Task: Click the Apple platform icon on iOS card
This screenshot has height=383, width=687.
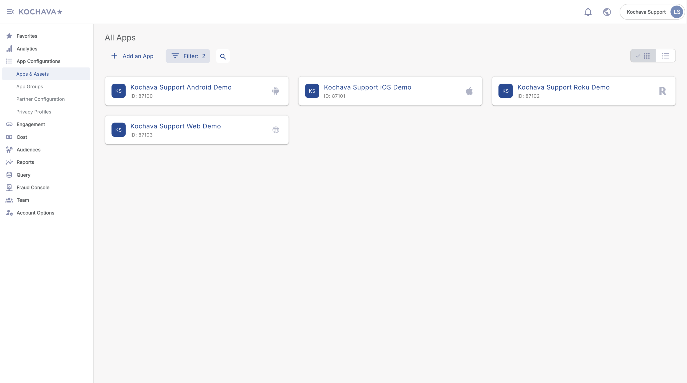Action: coord(469,91)
